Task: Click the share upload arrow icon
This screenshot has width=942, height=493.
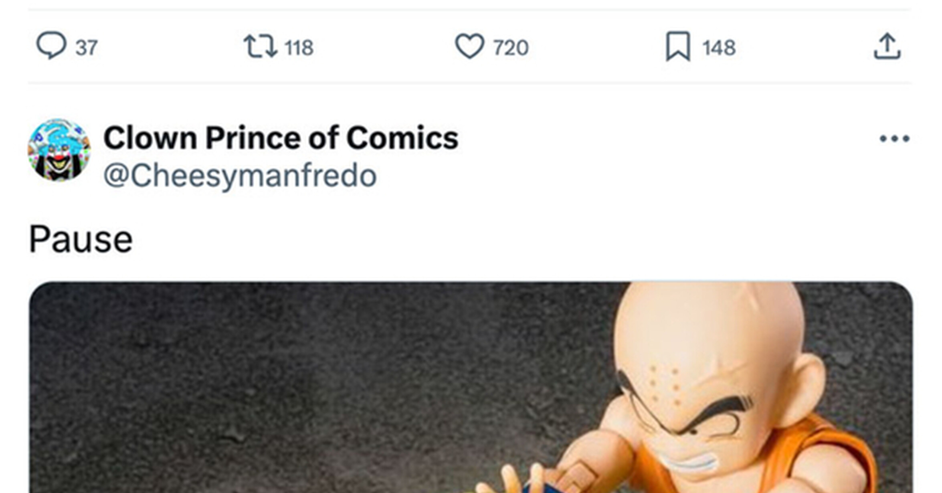Action: pos(887,46)
